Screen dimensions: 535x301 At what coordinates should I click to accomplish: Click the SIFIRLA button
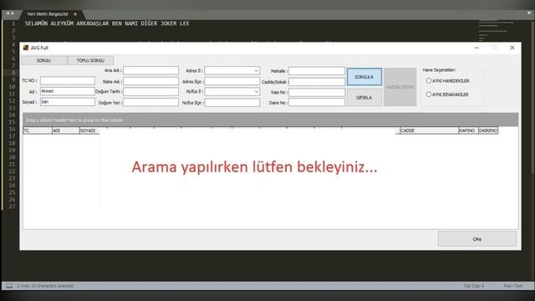tap(364, 98)
